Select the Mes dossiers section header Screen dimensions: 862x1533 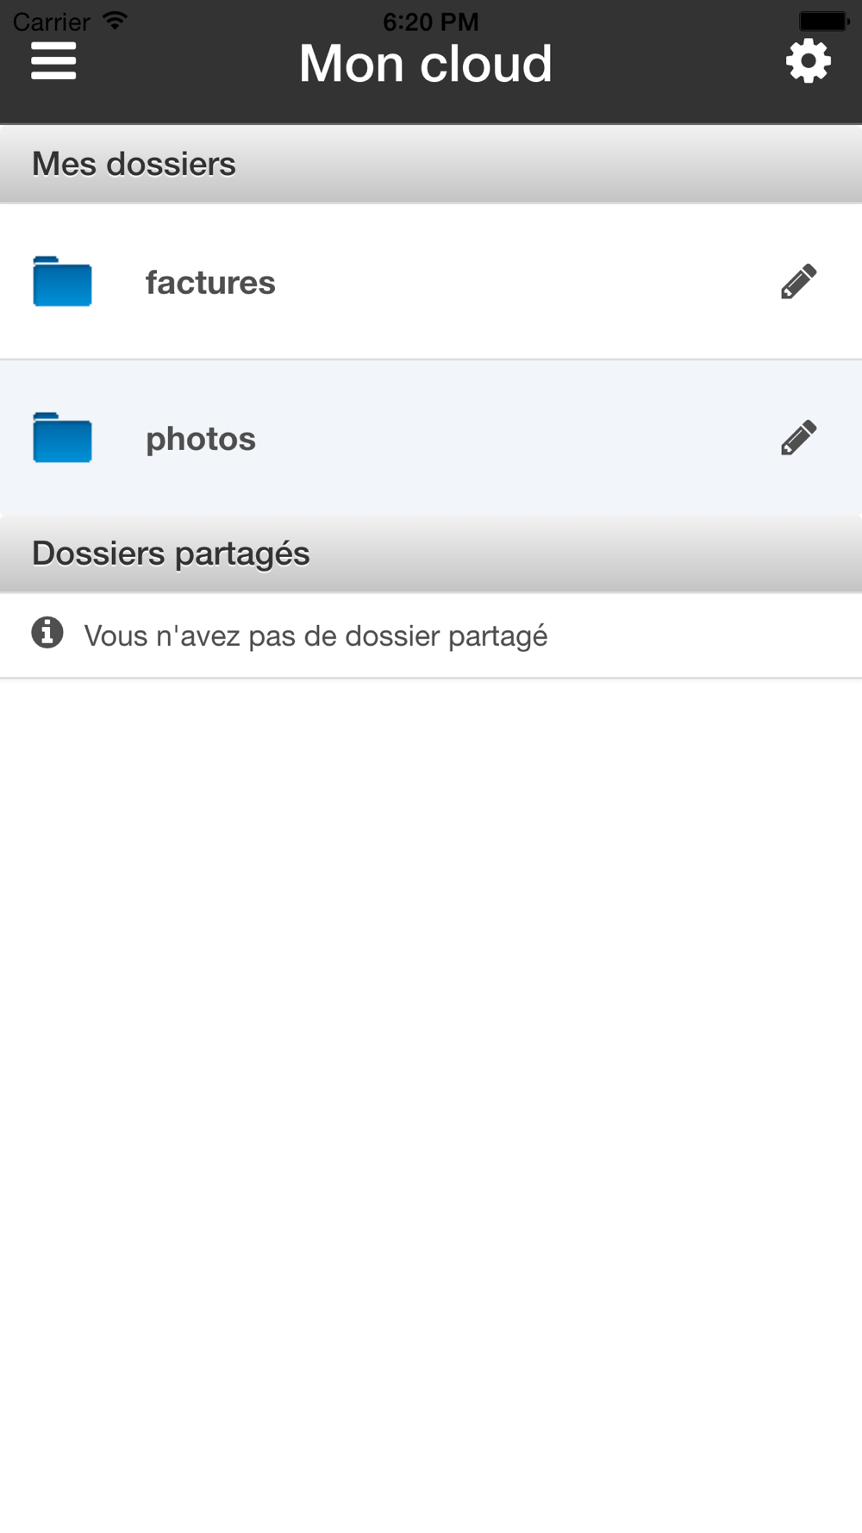134,164
